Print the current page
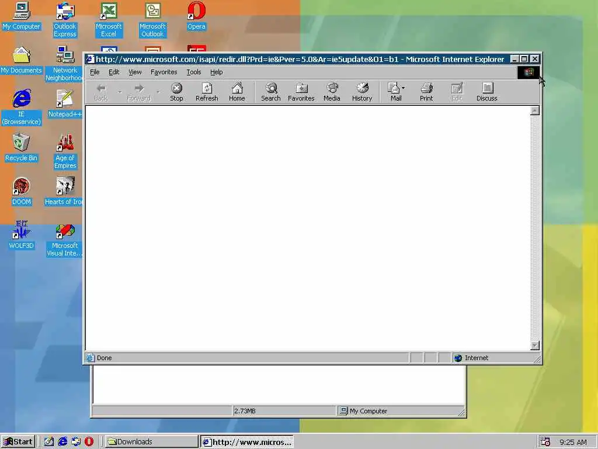This screenshot has height=449, width=598. pos(426,92)
